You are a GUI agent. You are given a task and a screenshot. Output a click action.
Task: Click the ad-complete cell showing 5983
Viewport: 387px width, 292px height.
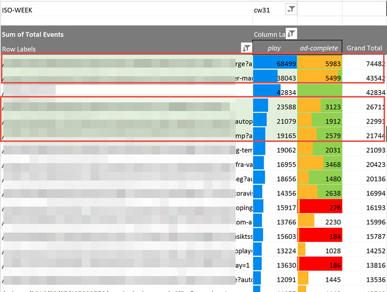(x=319, y=64)
